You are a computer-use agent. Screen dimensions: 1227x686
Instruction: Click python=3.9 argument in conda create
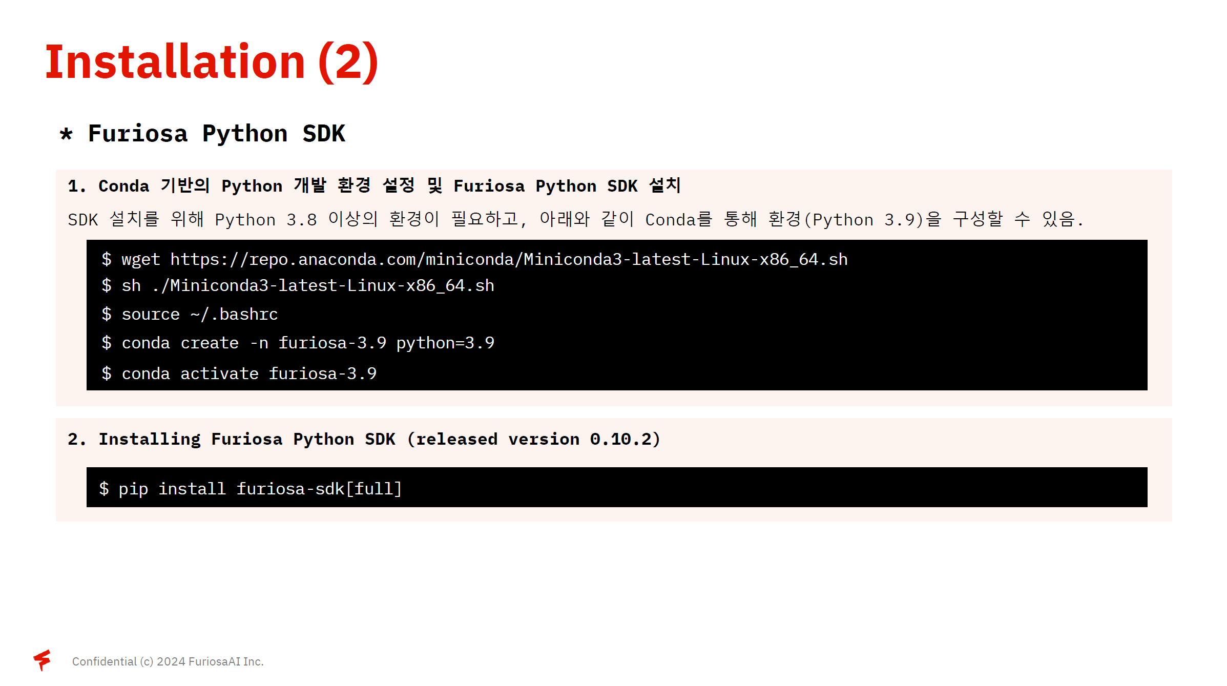click(445, 343)
